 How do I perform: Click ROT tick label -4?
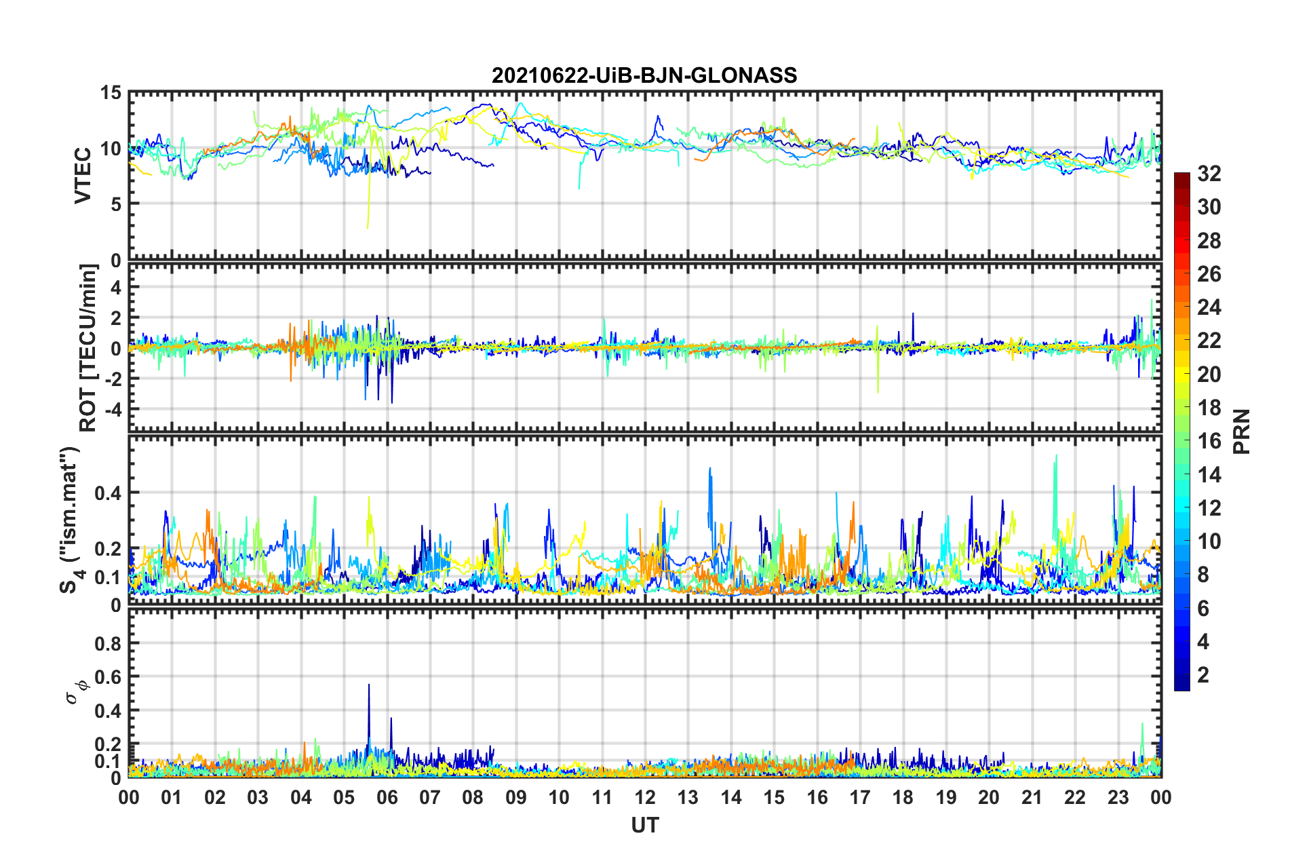pos(113,409)
